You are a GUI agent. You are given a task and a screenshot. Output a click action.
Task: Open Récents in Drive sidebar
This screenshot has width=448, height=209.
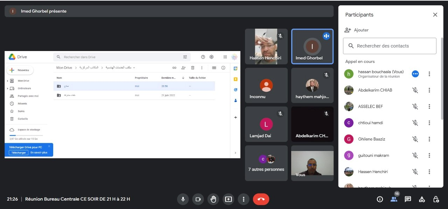point(18,104)
